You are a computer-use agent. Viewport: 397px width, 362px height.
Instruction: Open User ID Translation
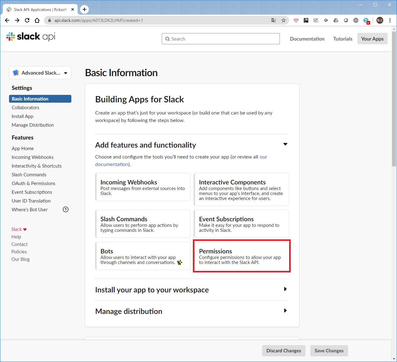click(x=31, y=201)
